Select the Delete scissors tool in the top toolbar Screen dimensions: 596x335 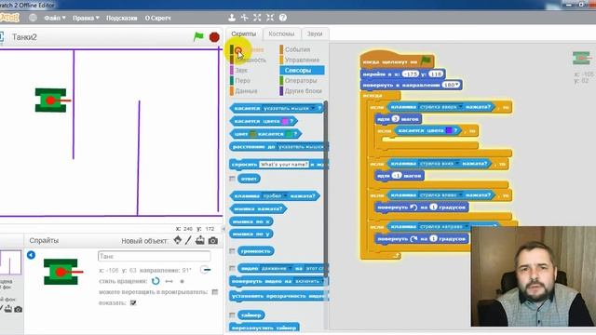pyautogui.click(x=244, y=18)
